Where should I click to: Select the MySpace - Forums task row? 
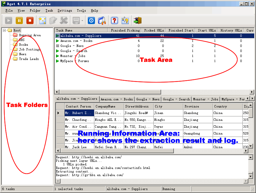tap(155, 61)
